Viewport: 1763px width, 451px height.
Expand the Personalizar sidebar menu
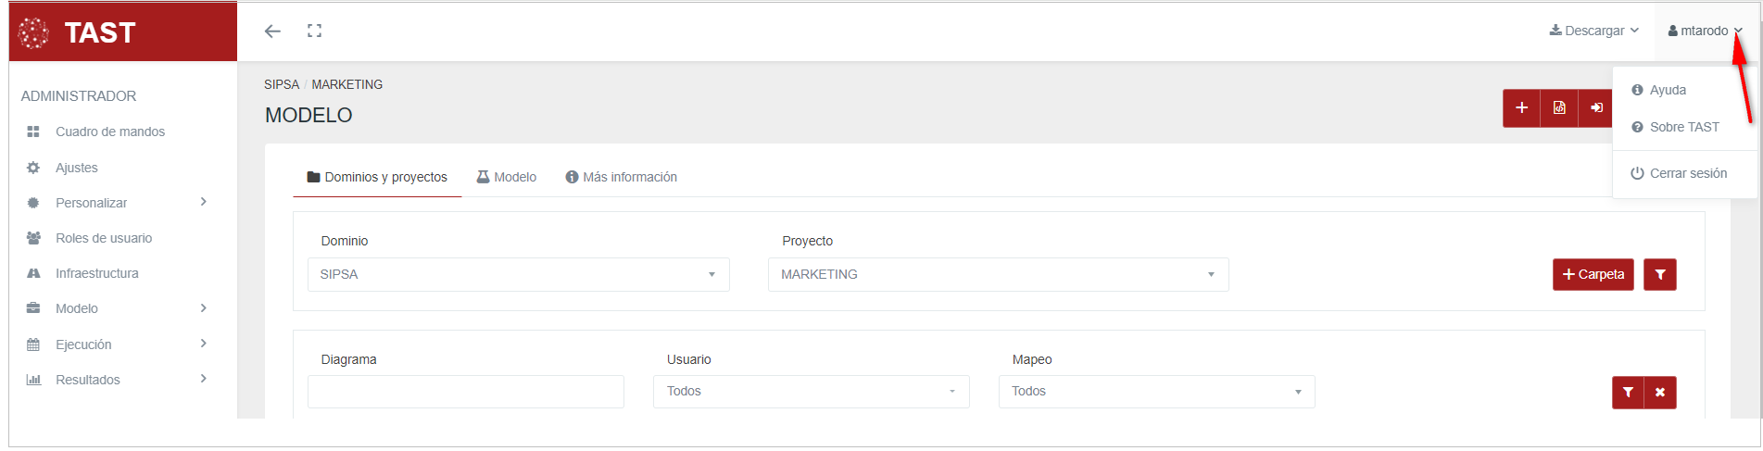pyautogui.click(x=116, y=203)
